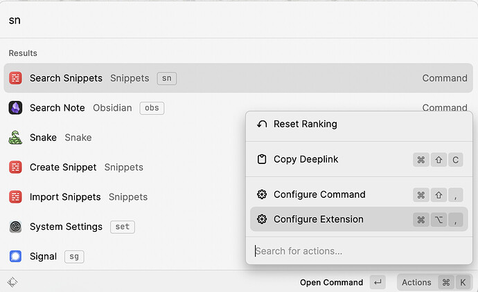
Task: Select the Reset Ranking action
Action: [x=359, y=125]
